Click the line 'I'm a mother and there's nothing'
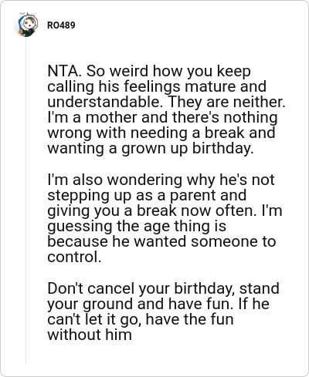309x377 pixels. 162,117
